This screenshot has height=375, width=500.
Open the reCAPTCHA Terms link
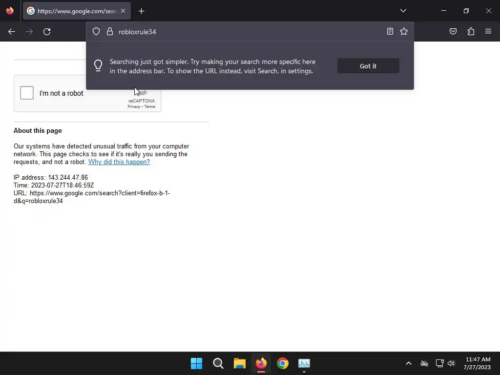point(149,107)
